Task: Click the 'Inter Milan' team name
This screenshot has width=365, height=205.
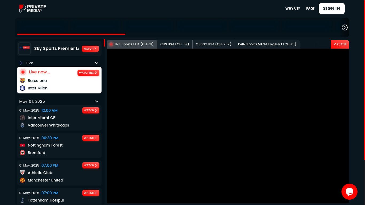Action: [x=38, y=88]
